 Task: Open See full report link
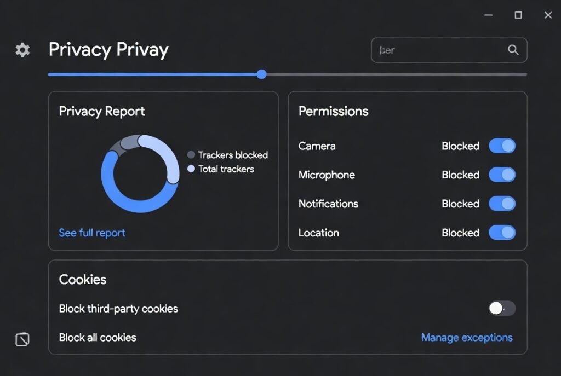pos(91,233)
